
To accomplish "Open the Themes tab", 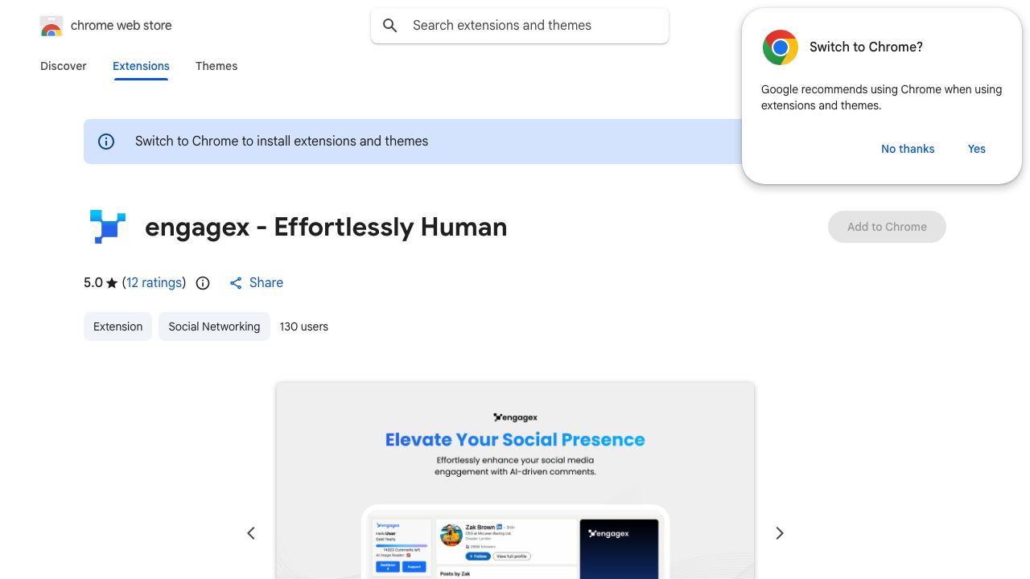I will pos(216,66).
